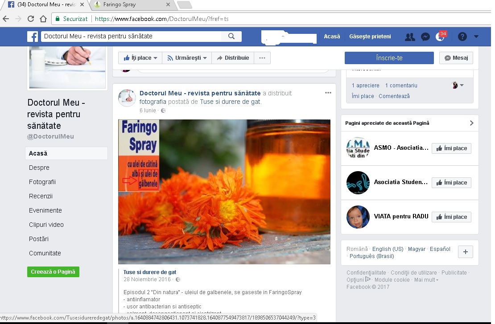Click the fotografia link
Image resolution: width=495 pixels, height=324 pixels.
(153, 102)
